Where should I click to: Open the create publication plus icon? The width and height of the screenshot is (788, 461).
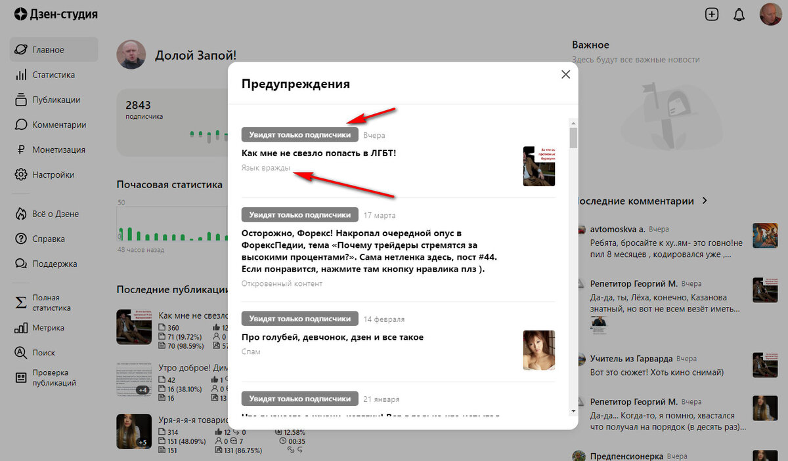pos(712,14)
